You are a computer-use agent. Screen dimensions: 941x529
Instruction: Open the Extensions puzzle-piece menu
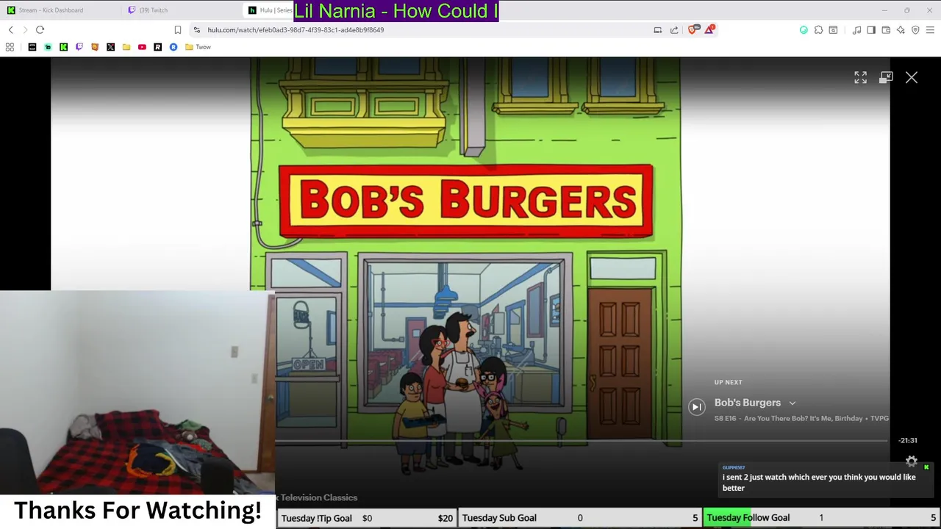pos(818,30)
